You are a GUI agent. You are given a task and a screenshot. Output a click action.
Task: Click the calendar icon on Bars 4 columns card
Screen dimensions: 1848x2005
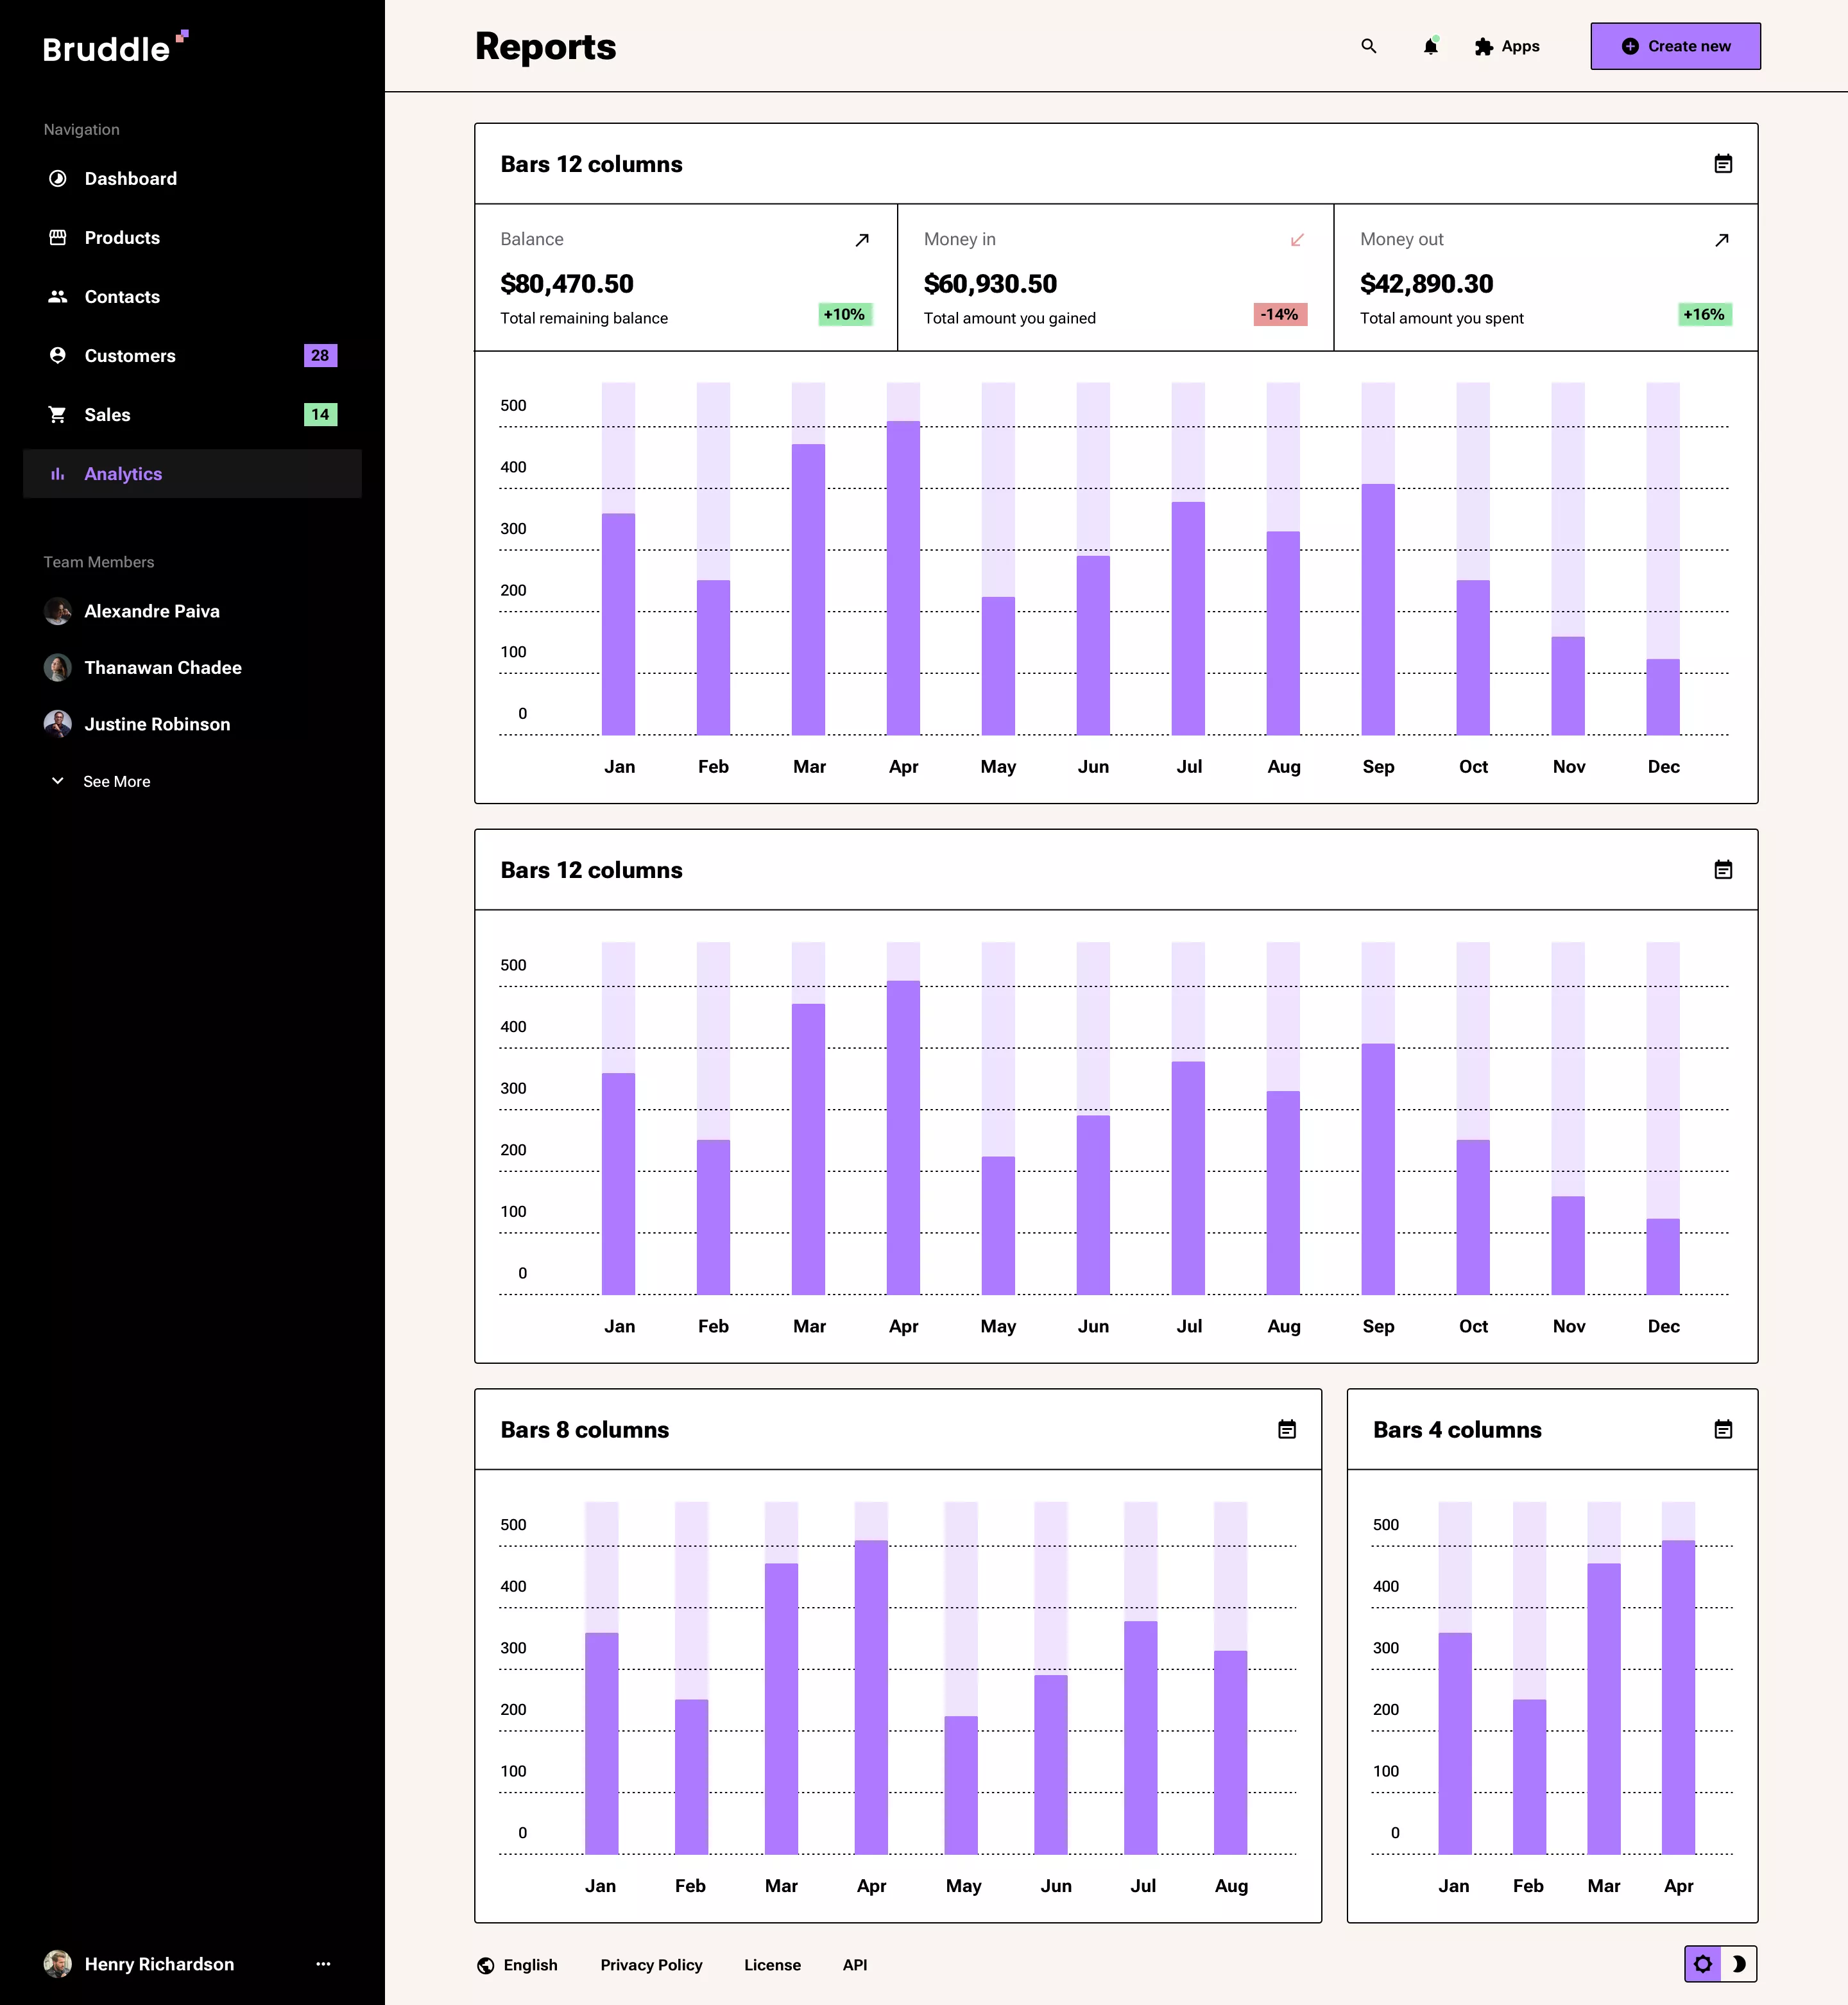click(1723, 1430)
